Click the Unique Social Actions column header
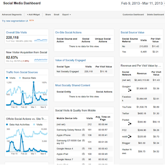 (103, 40)
